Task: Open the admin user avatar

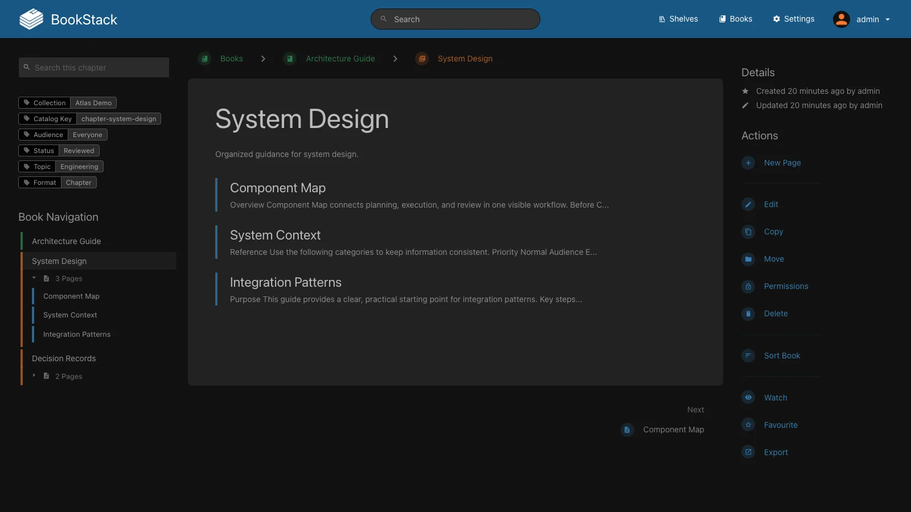Action: point(842,19)
